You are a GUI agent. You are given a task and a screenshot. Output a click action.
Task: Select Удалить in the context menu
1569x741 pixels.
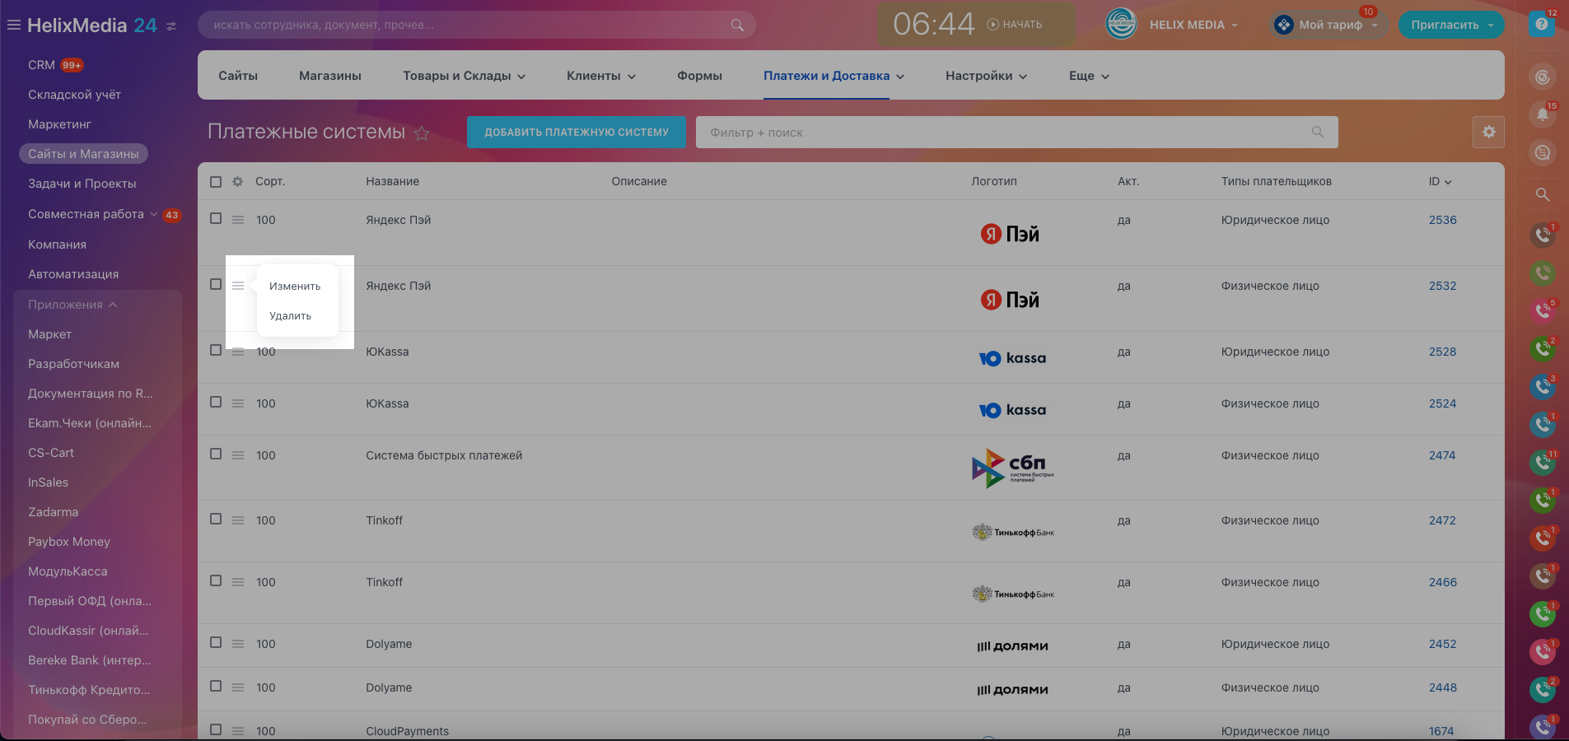pos(291,316)
